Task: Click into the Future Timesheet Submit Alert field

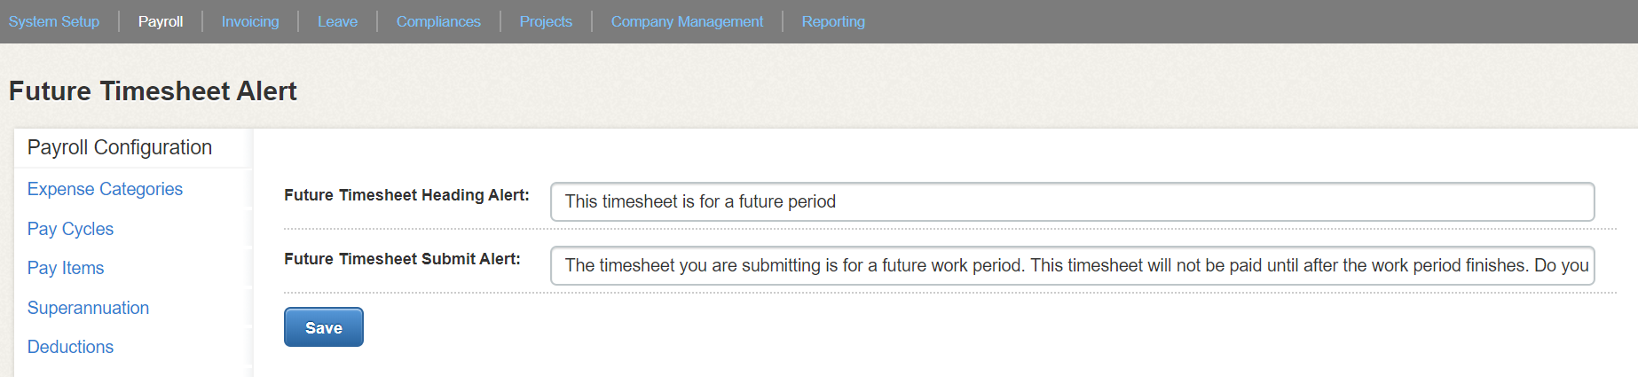Action: 1072,265
